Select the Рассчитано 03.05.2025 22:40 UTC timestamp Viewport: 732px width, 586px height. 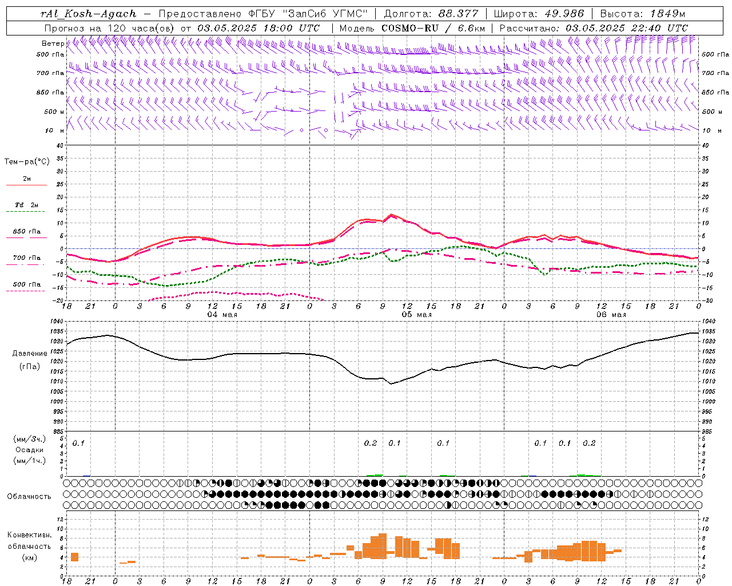pos(594,28)
